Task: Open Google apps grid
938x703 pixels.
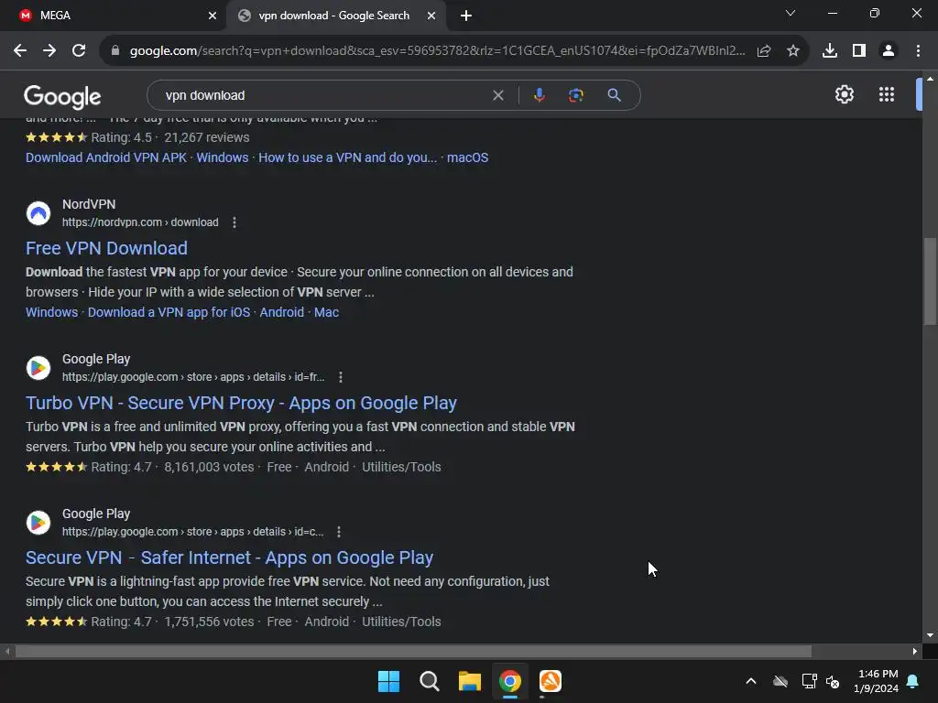Action: tap(887, 94)
